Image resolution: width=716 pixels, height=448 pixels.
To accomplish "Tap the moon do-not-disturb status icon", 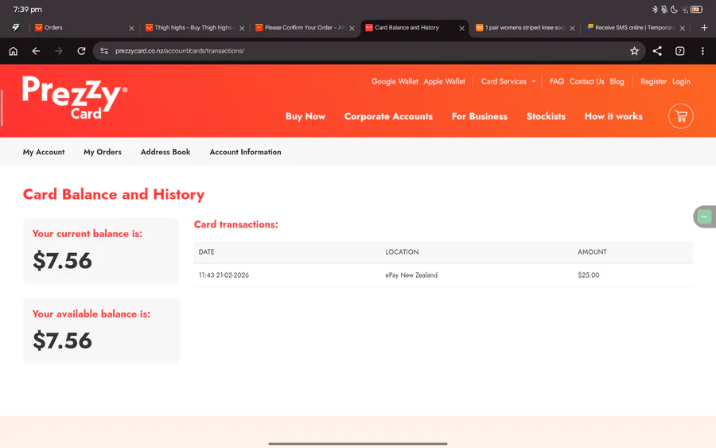I will (x=674, y=9).
